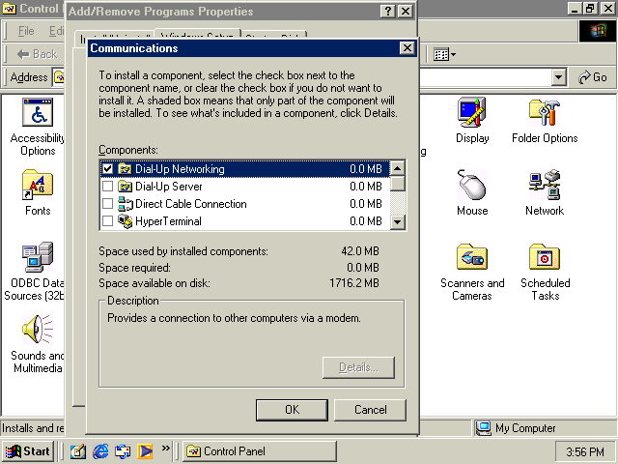Click the taskbar clock showing 3:56 PM
The width and height of the screenshot is (618, 464).
585,451
